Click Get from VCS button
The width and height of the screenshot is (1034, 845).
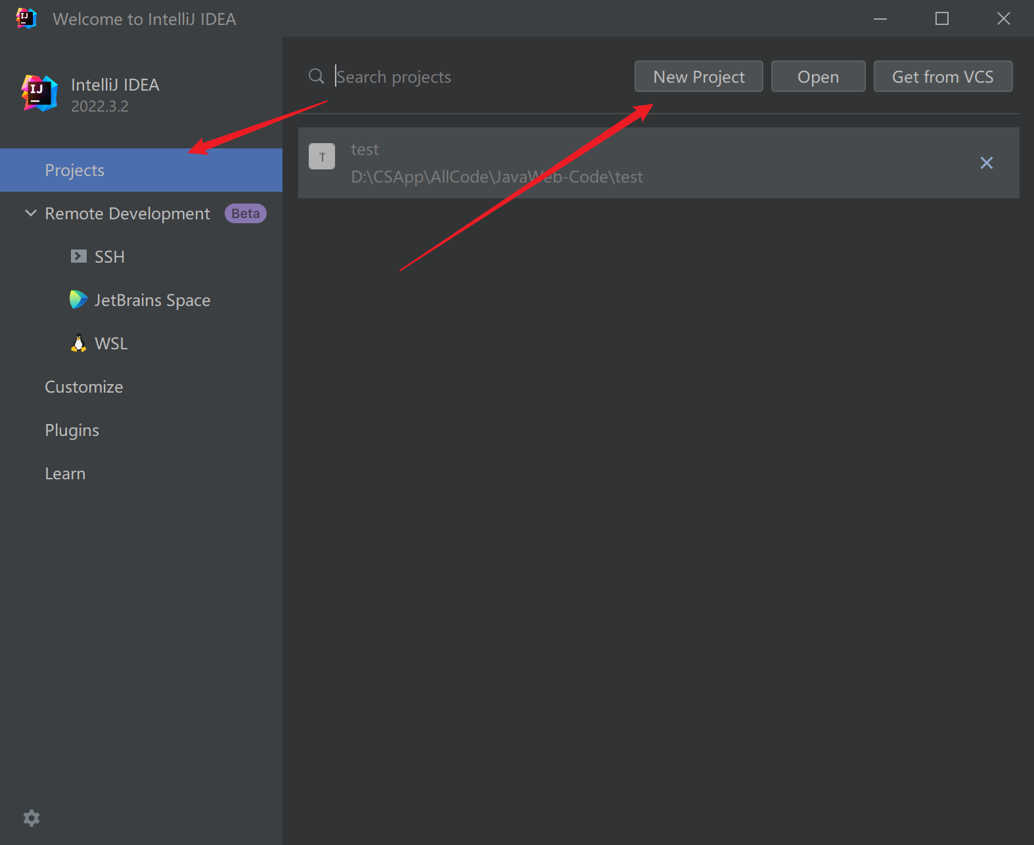[x=943, y=77]
